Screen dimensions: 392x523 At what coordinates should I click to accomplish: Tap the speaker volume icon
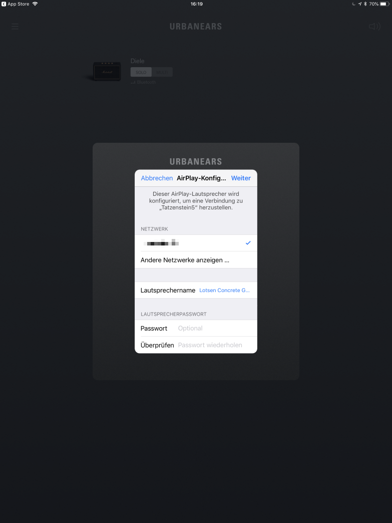tap(374, 27)
